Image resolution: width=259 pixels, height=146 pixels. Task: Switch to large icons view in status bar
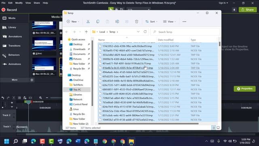(x=218, y=128)
